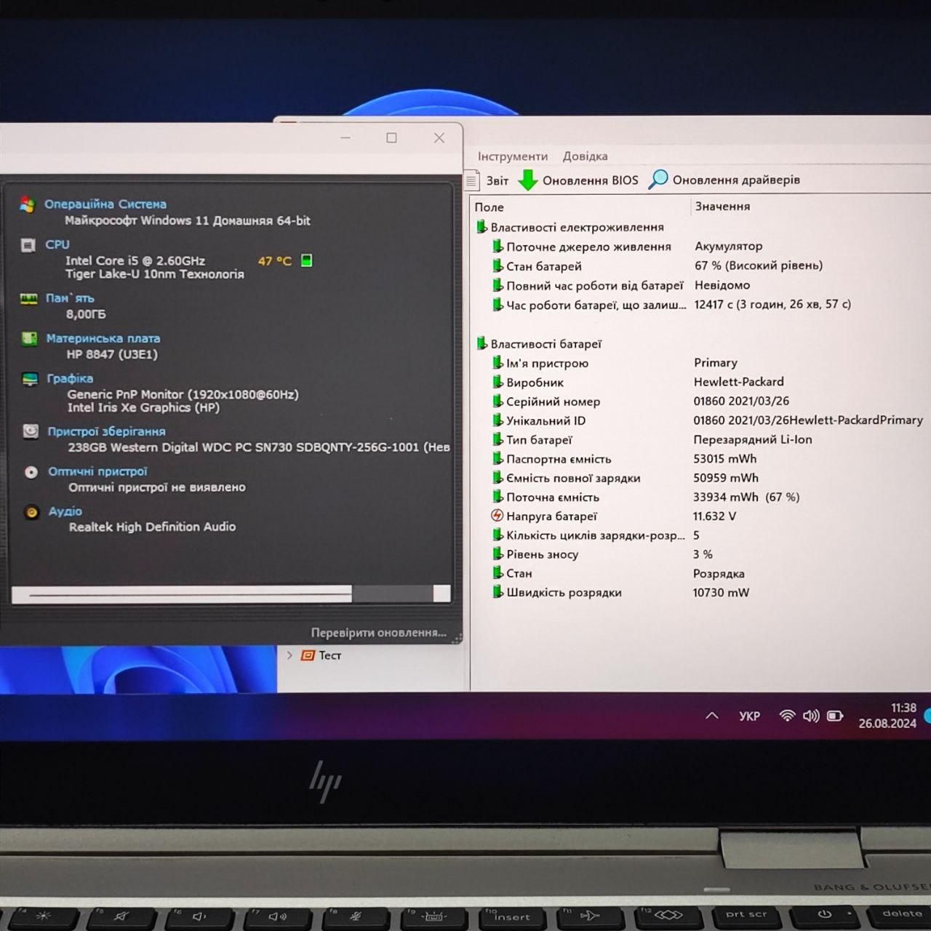Open the Аудіо section link
This screenshot has height=931, width=931.
65,511
